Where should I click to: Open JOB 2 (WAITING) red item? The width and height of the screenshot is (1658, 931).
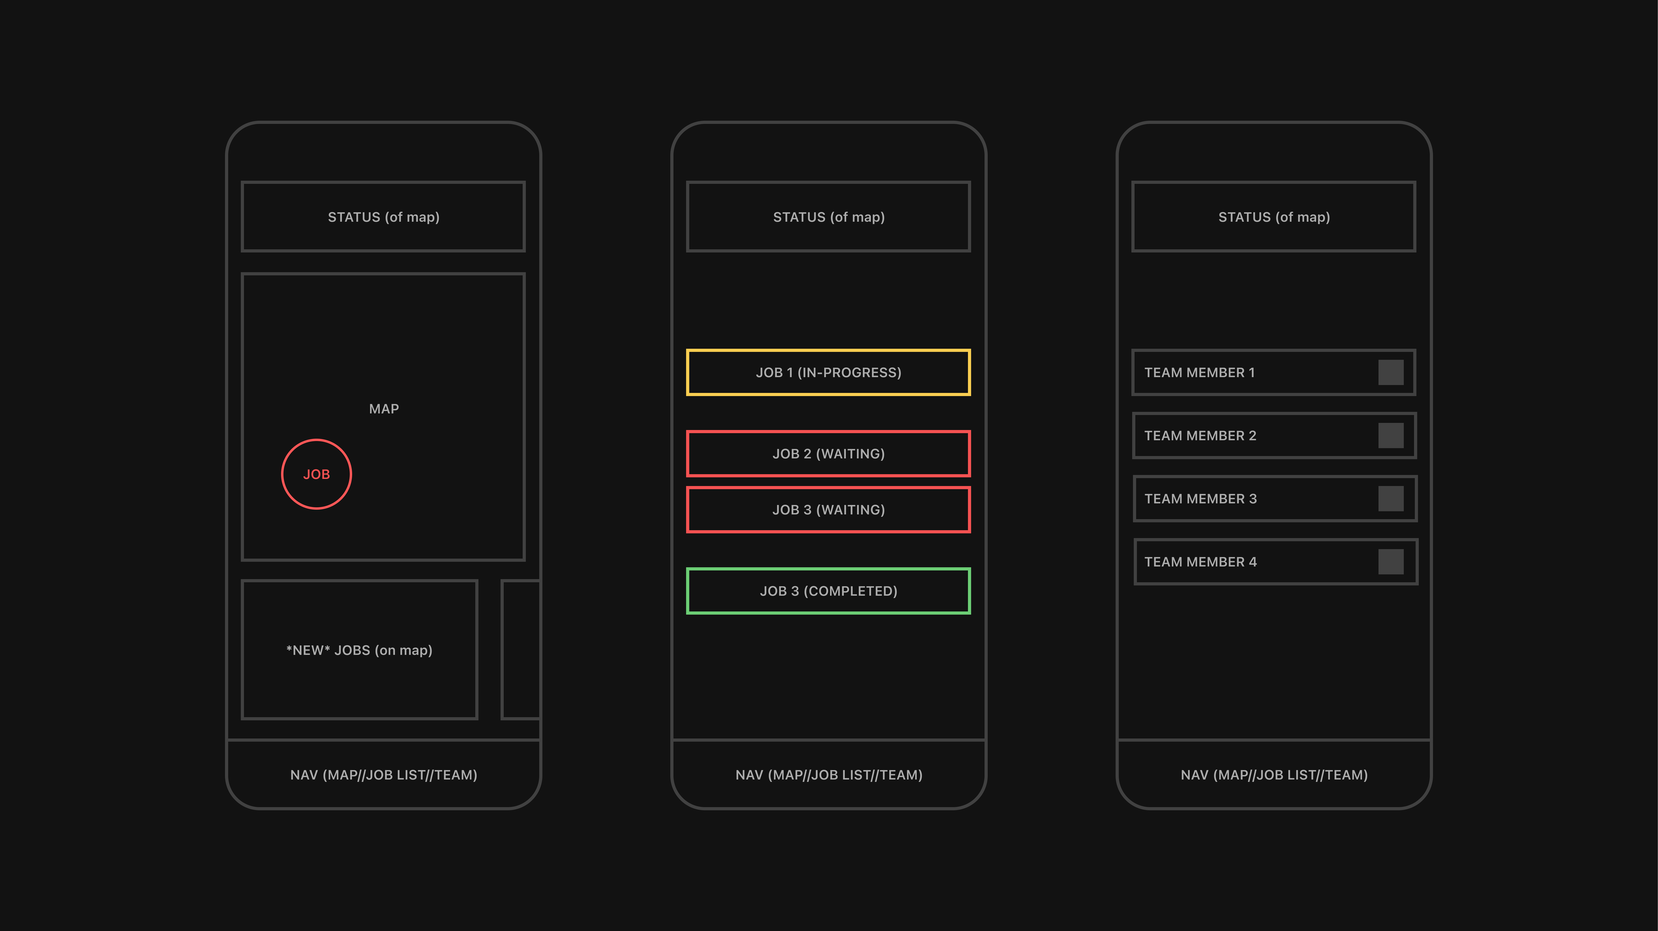tap(828, 454)
